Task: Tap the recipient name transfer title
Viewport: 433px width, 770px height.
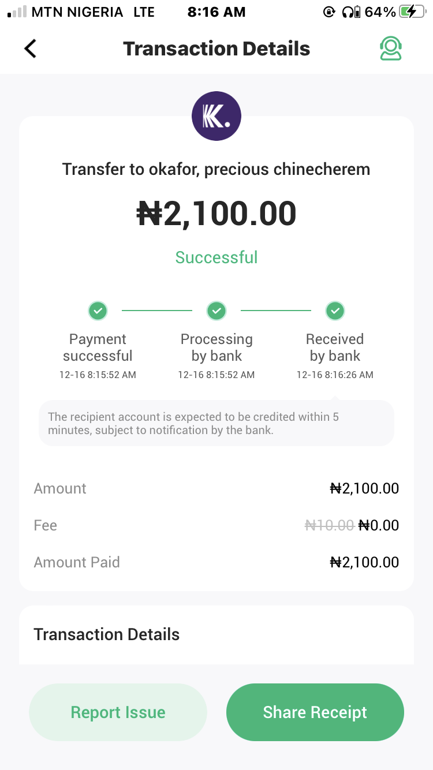Action: [x=216, y=170]
